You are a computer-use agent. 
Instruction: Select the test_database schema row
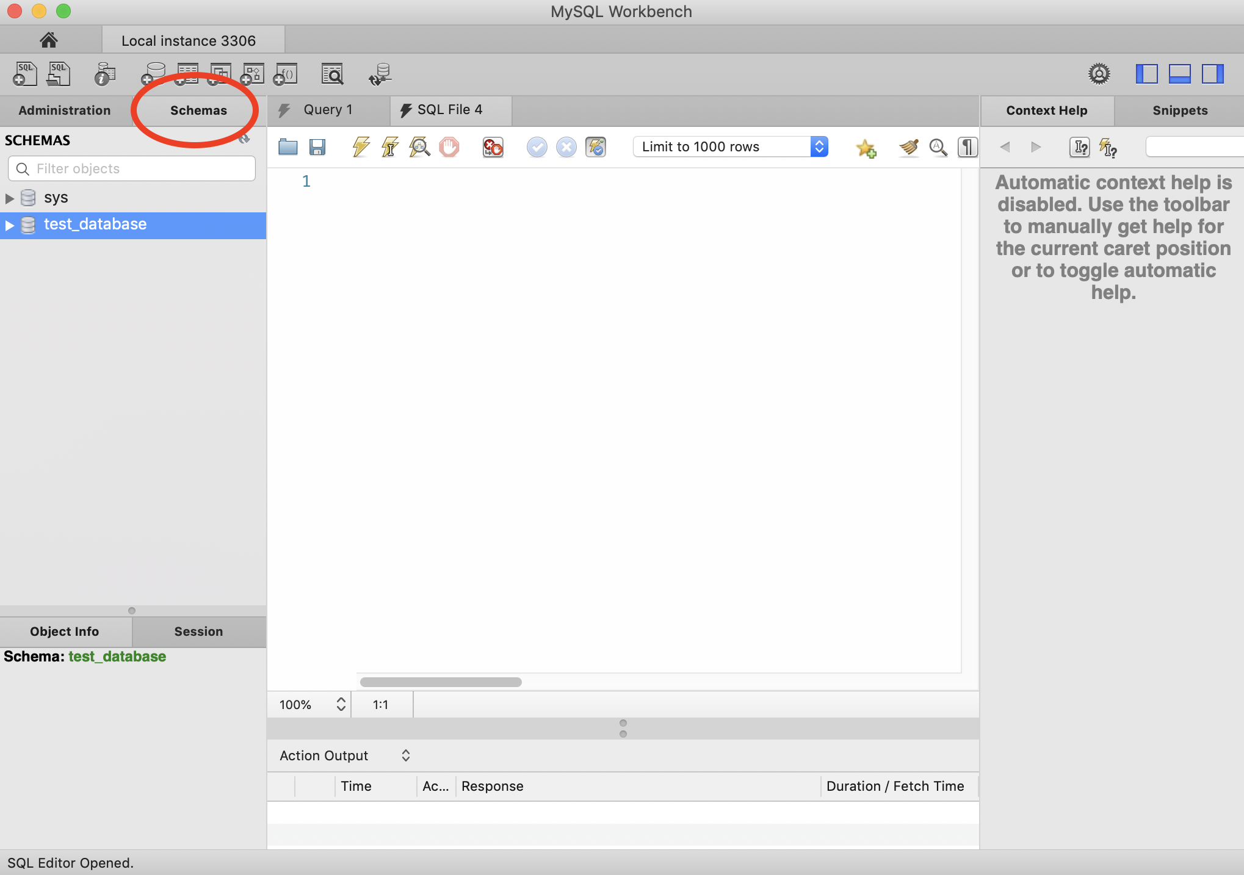click(133, 225)
